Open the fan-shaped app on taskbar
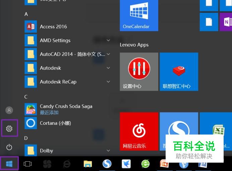232x171 pixels. point(47,164)
